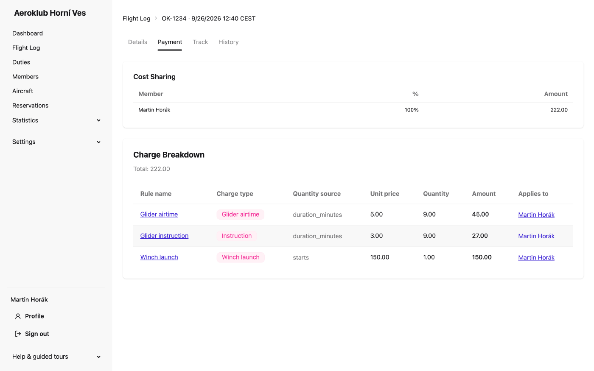Expand the Statistics chevron
The height and width of the screenshot is (371, 594).
click(98, 120)
